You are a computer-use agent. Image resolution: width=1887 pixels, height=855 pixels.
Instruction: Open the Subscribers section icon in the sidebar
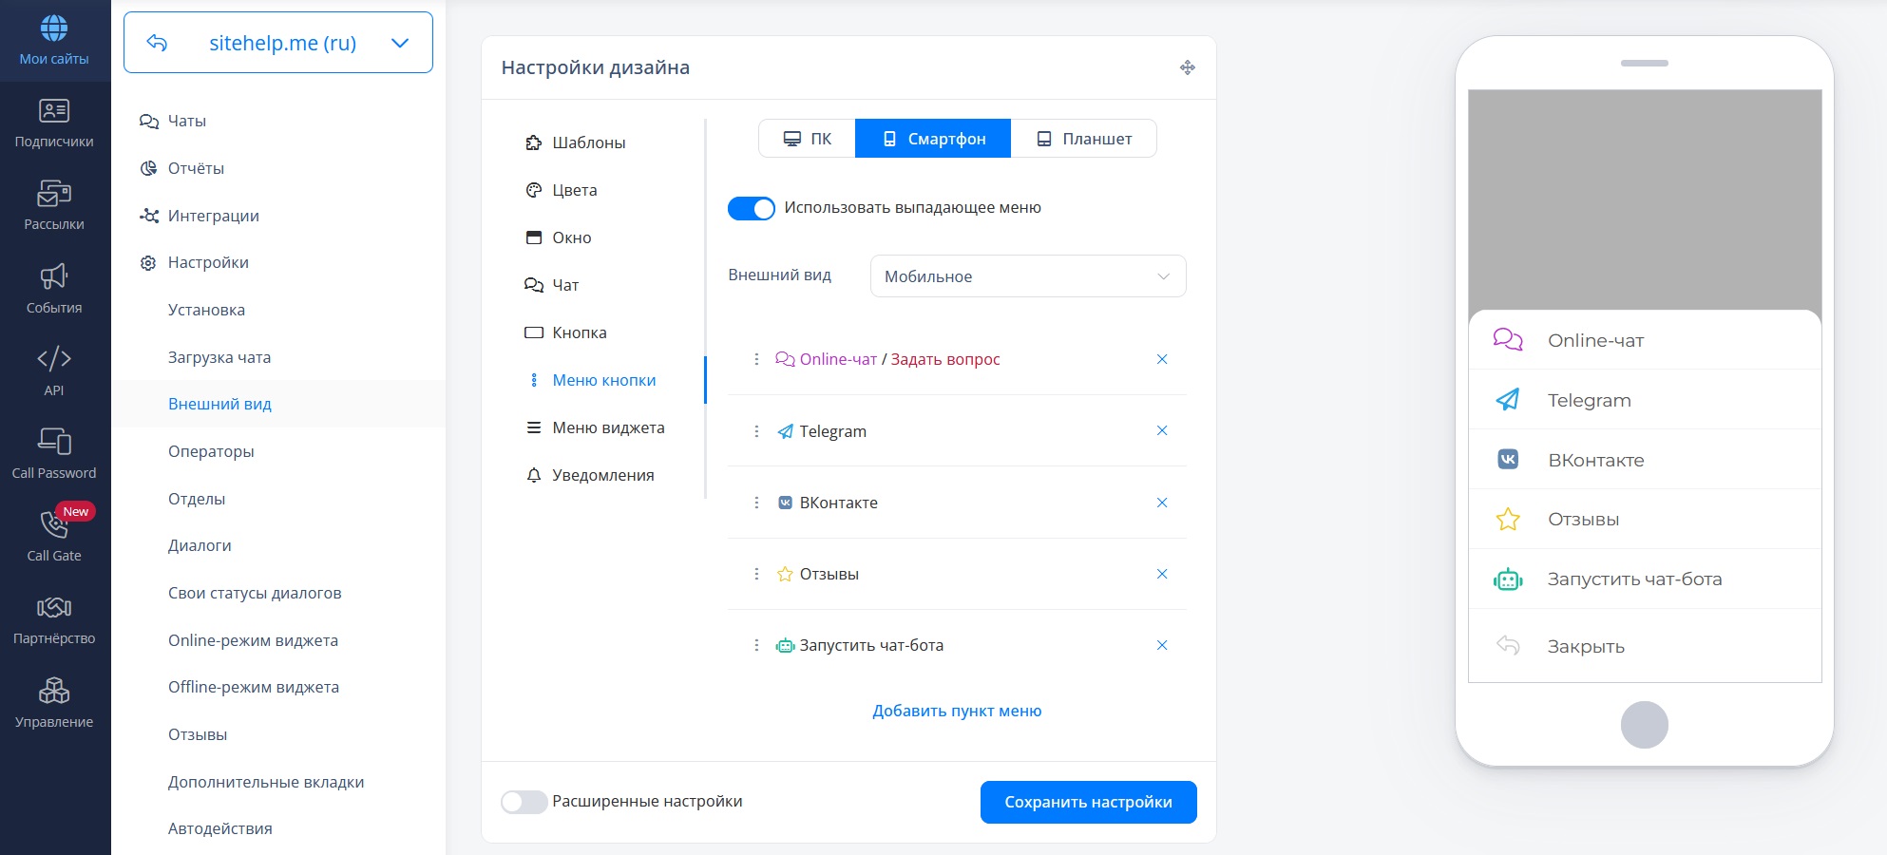[54, 111]
